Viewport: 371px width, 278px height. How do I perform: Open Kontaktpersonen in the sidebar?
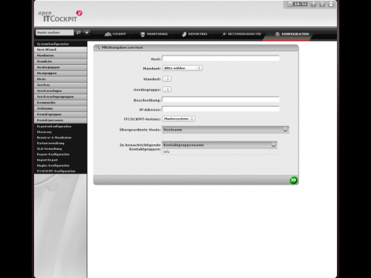tap(60, 120)
